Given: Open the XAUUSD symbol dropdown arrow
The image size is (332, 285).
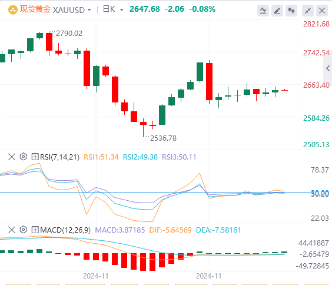Looking at the screenshot, I should (x=89, y=10).
